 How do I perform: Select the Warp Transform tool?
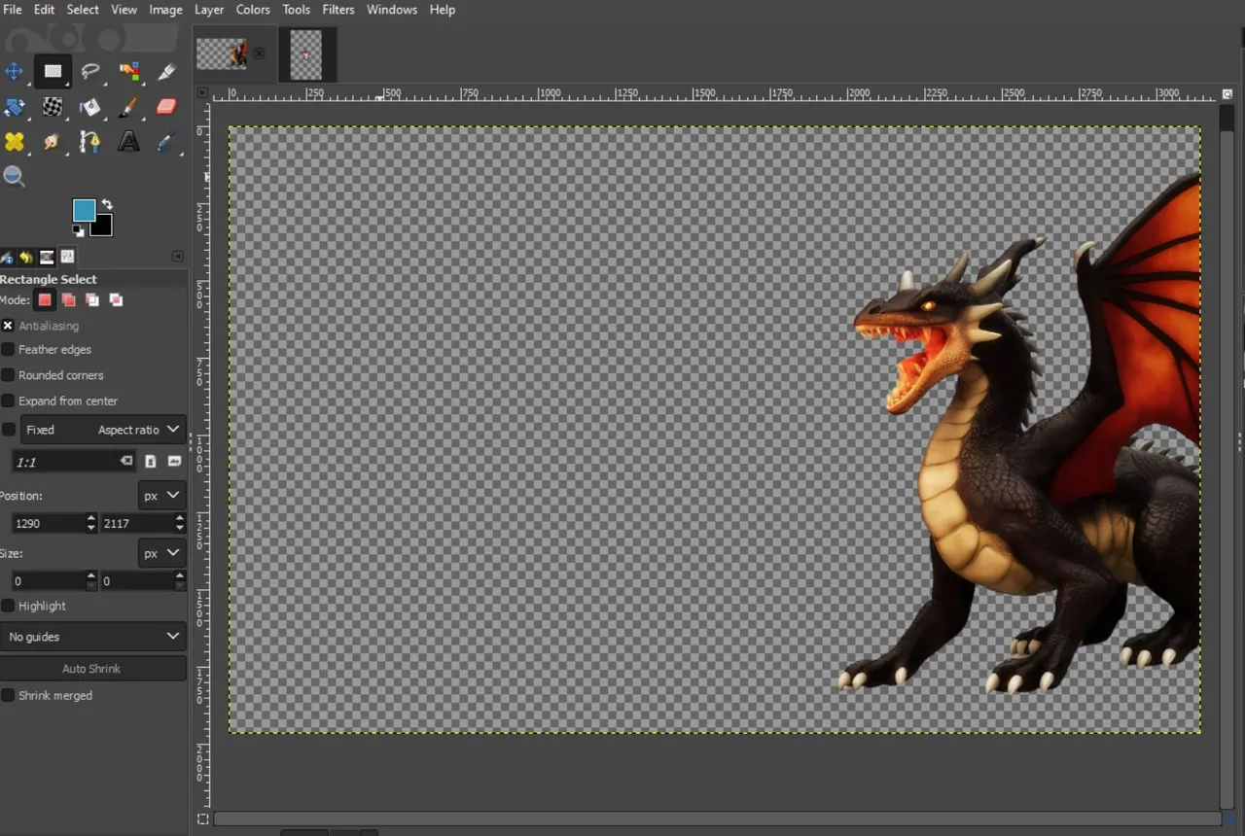53,107
